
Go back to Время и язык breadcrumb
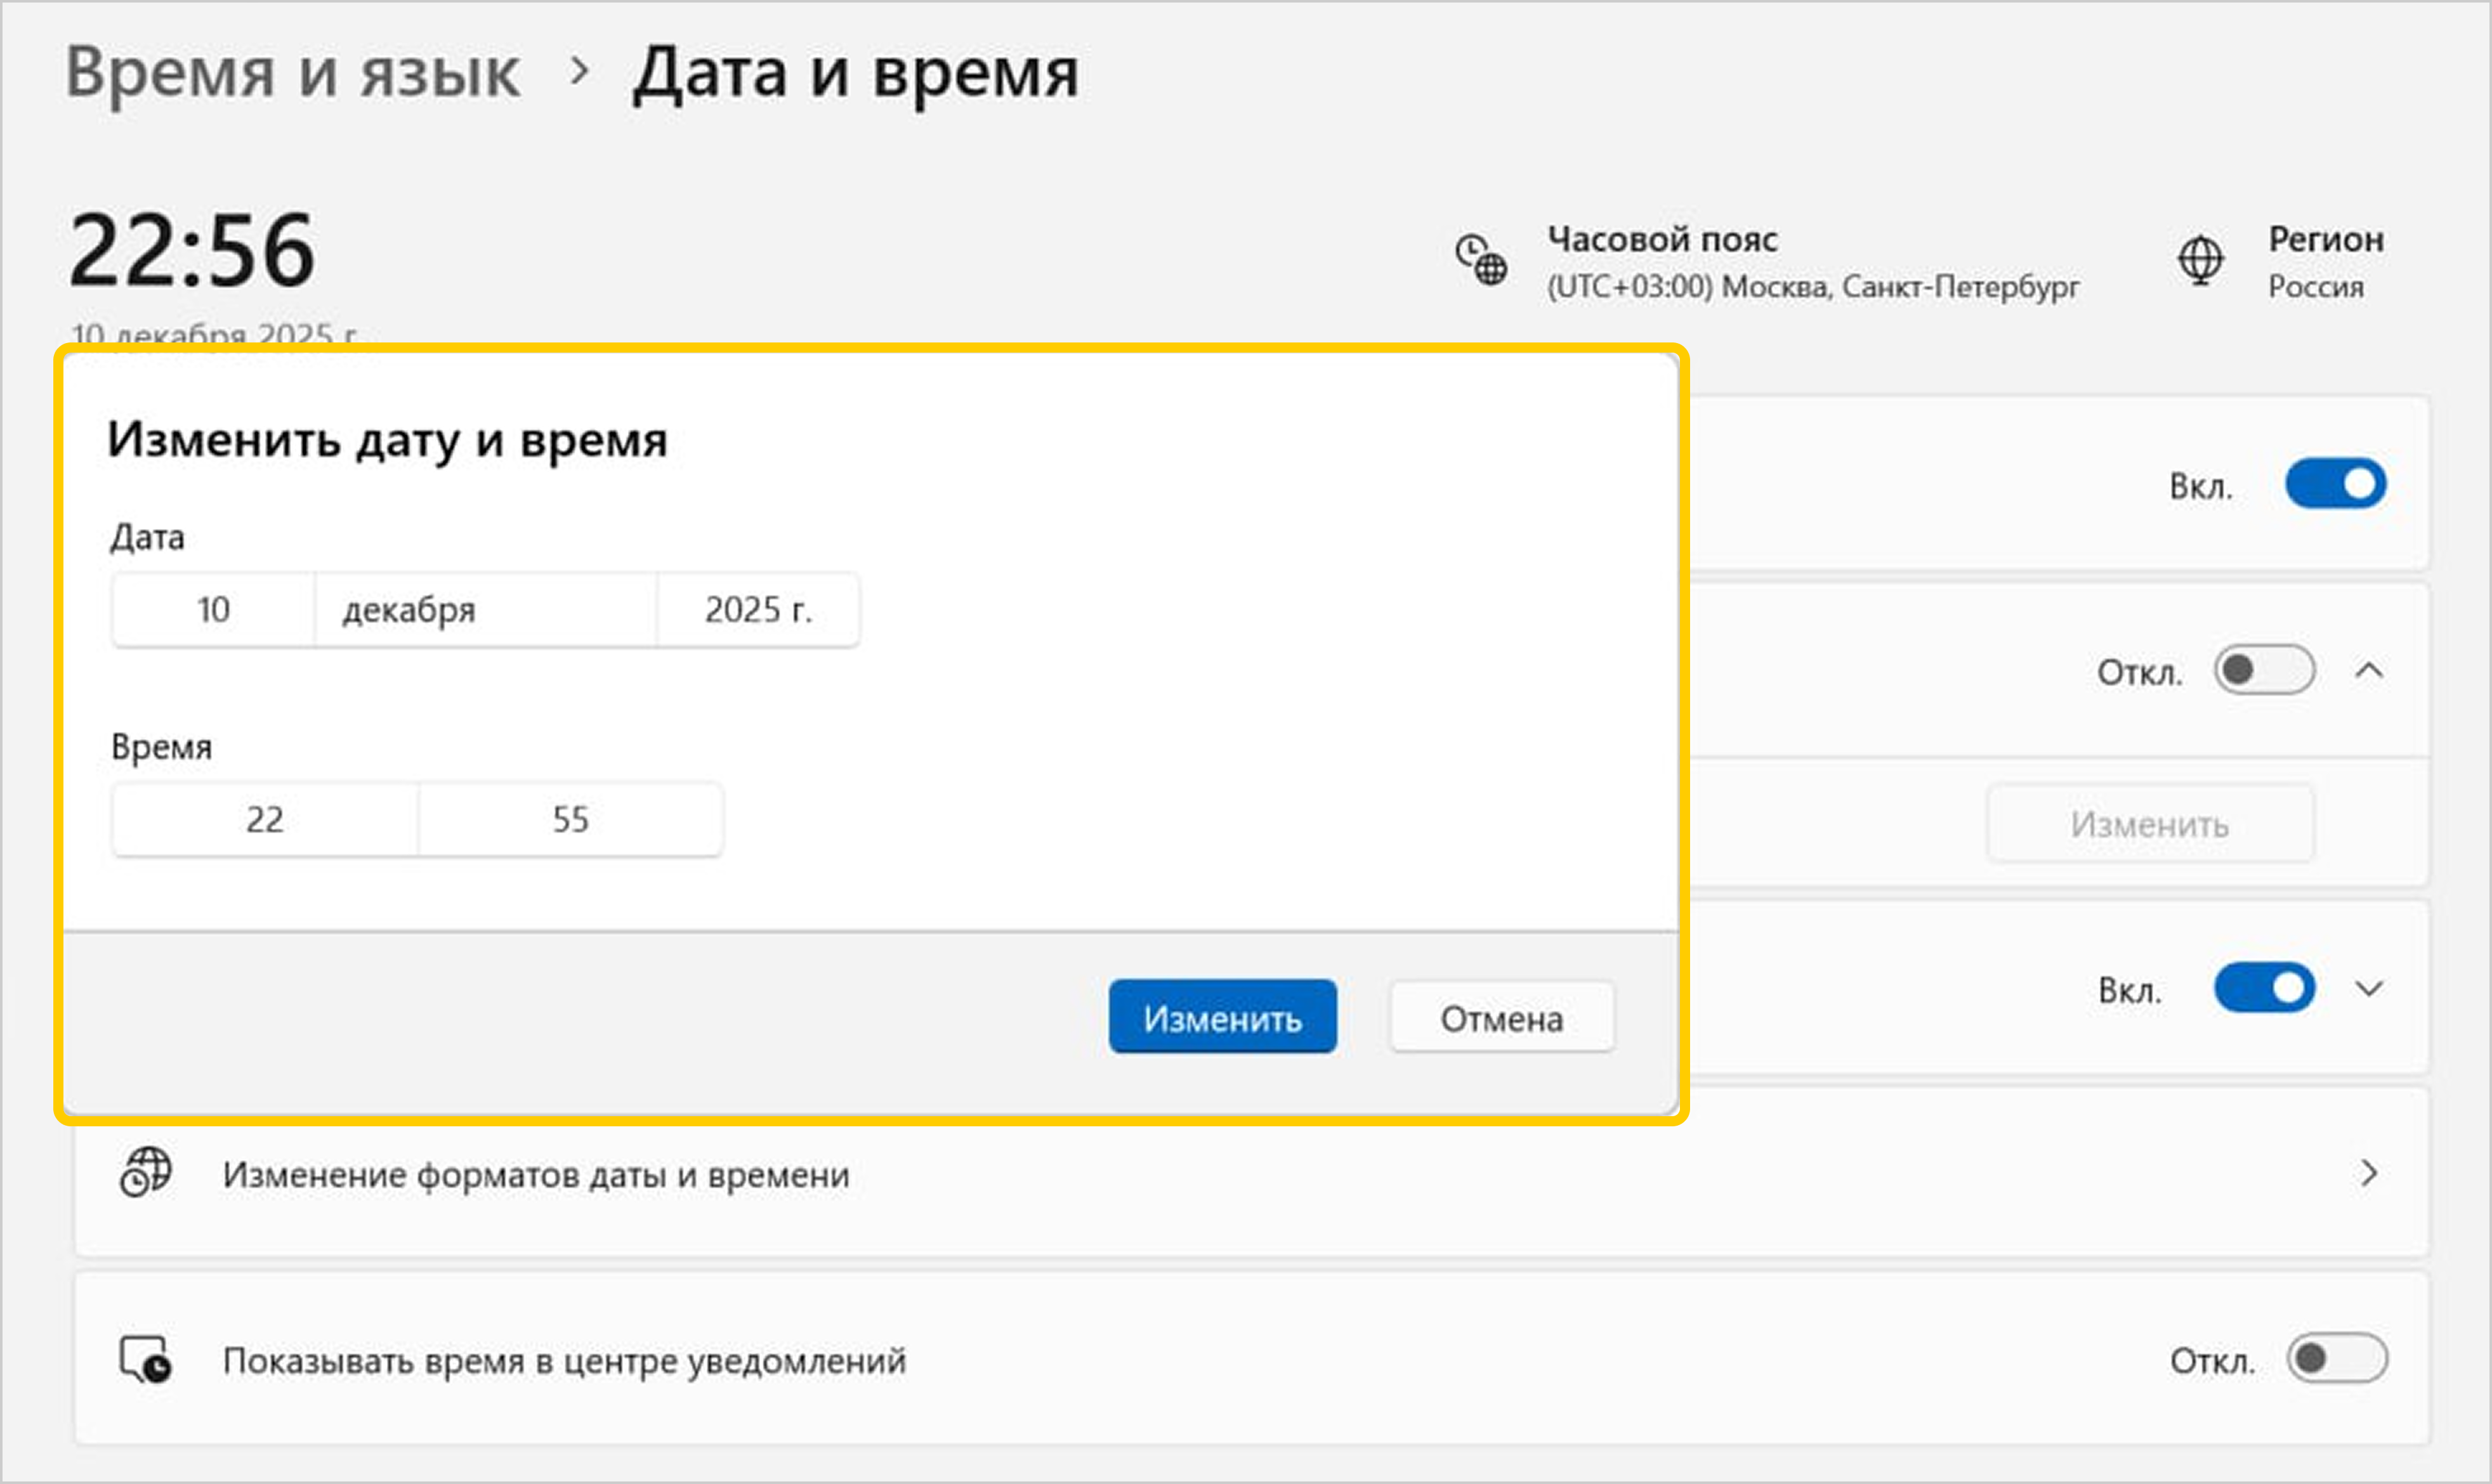pos(292,72)
